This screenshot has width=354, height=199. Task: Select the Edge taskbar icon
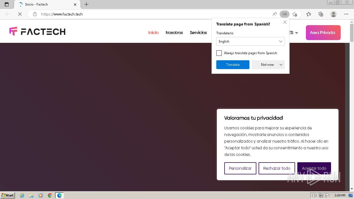(x=59, y=195)
